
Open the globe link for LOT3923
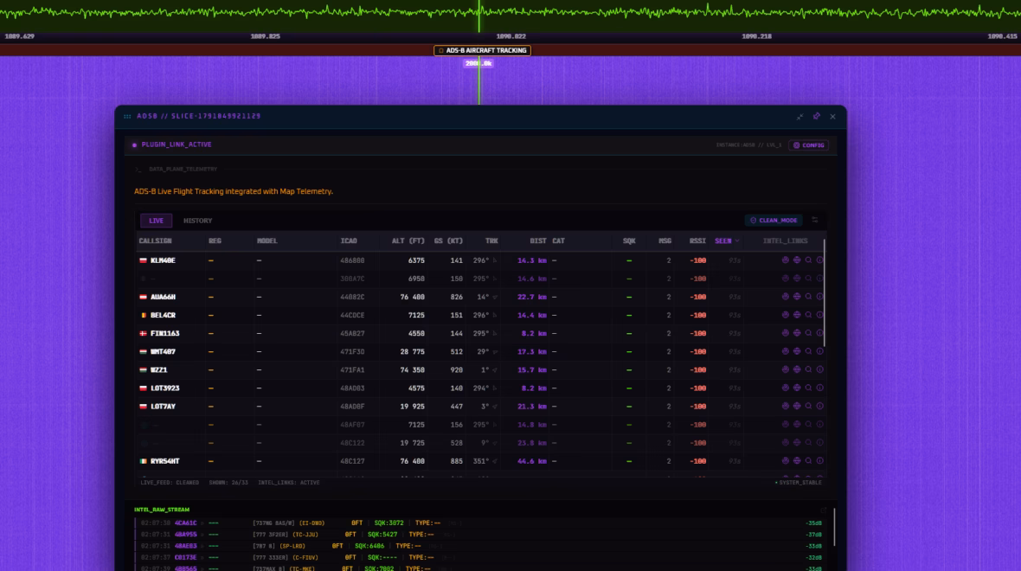tap(797, 388)
